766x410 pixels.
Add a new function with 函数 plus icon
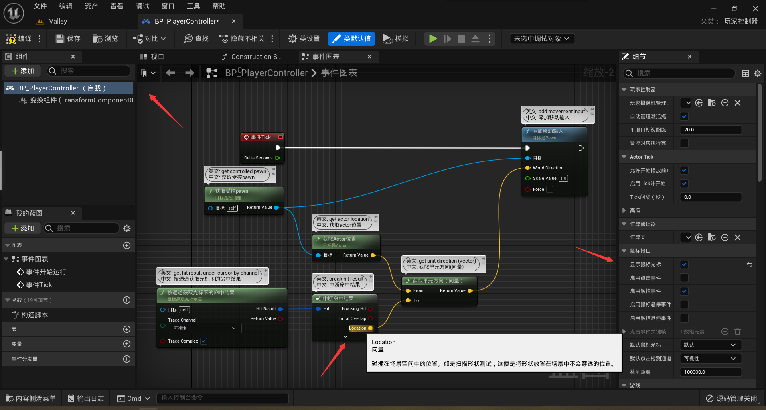127,300
